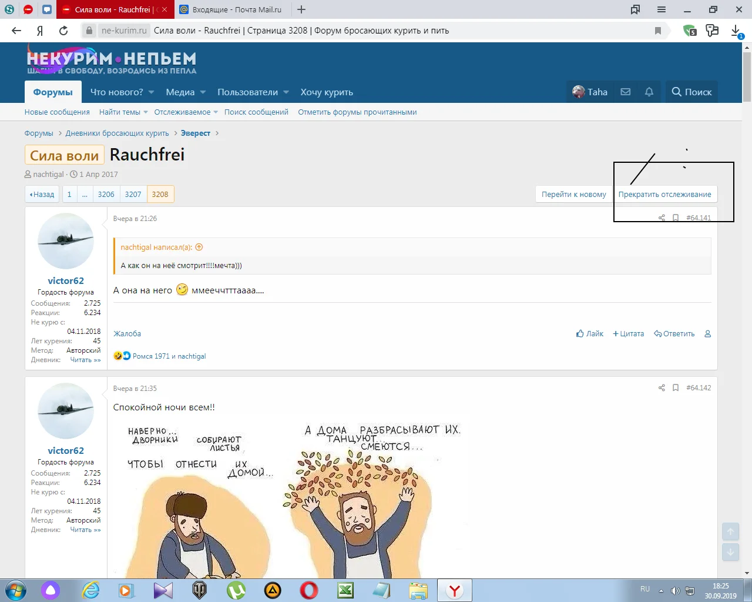Launch uTorrent from the taskbar
The height and width of the screenshot is (602, 752).
coord(236,590)
